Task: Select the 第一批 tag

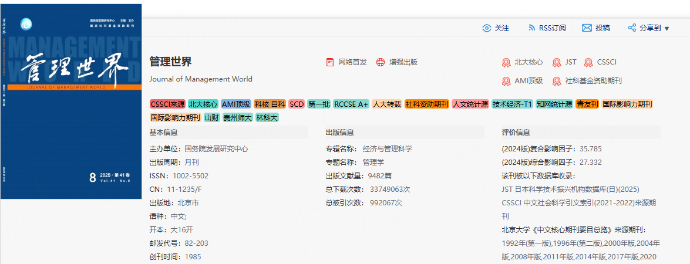Action: click(319, 104)
